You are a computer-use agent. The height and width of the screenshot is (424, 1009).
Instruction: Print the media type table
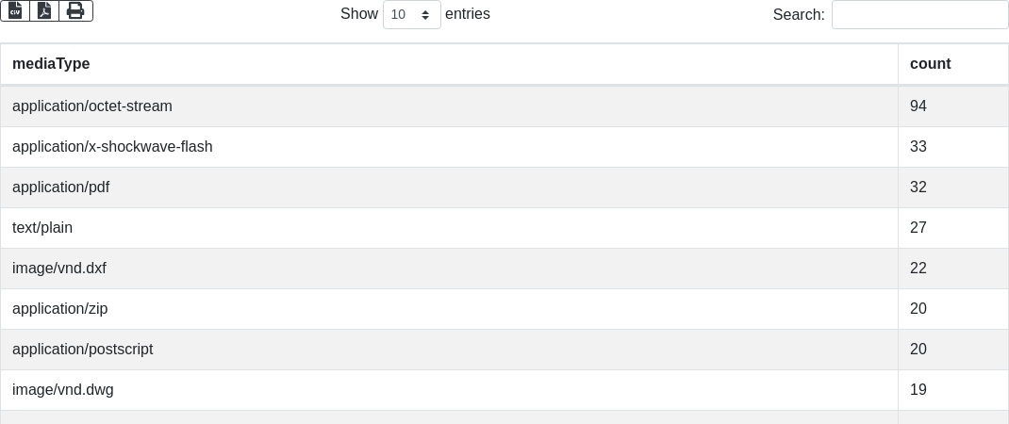click(x=76, y=11)
